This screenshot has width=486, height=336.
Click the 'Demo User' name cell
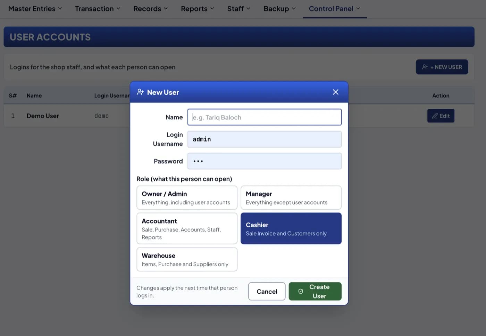pos(43,116)
